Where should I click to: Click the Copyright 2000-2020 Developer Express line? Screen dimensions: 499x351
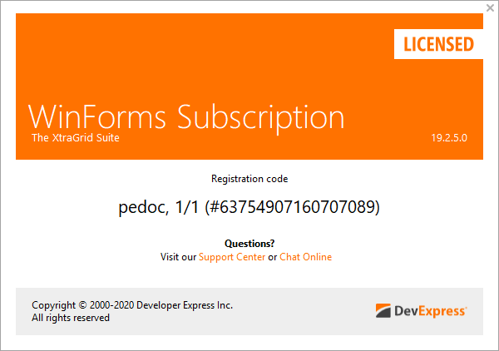point(132,305)
